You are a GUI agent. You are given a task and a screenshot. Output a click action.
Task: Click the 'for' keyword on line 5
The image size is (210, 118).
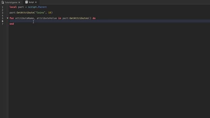pos(12,18)
